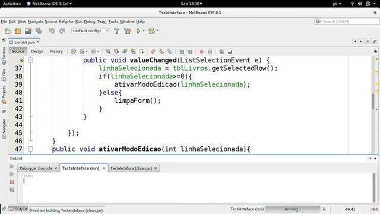380x214 pixels.
Task: Switch to History editor view
Action: [56, 52]
